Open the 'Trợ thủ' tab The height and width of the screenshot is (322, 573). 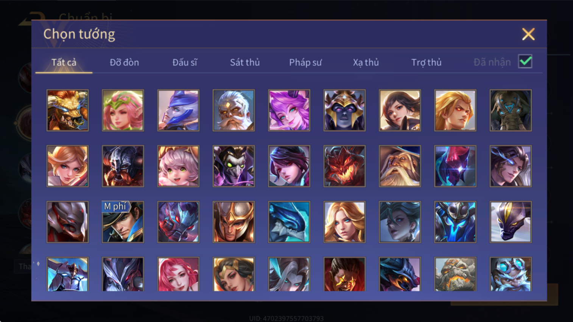tap(426, 62)
